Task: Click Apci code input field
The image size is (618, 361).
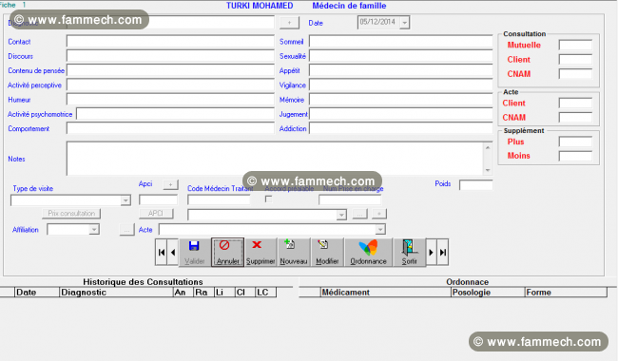Action: pyautogui.click(x=158, y=200)
